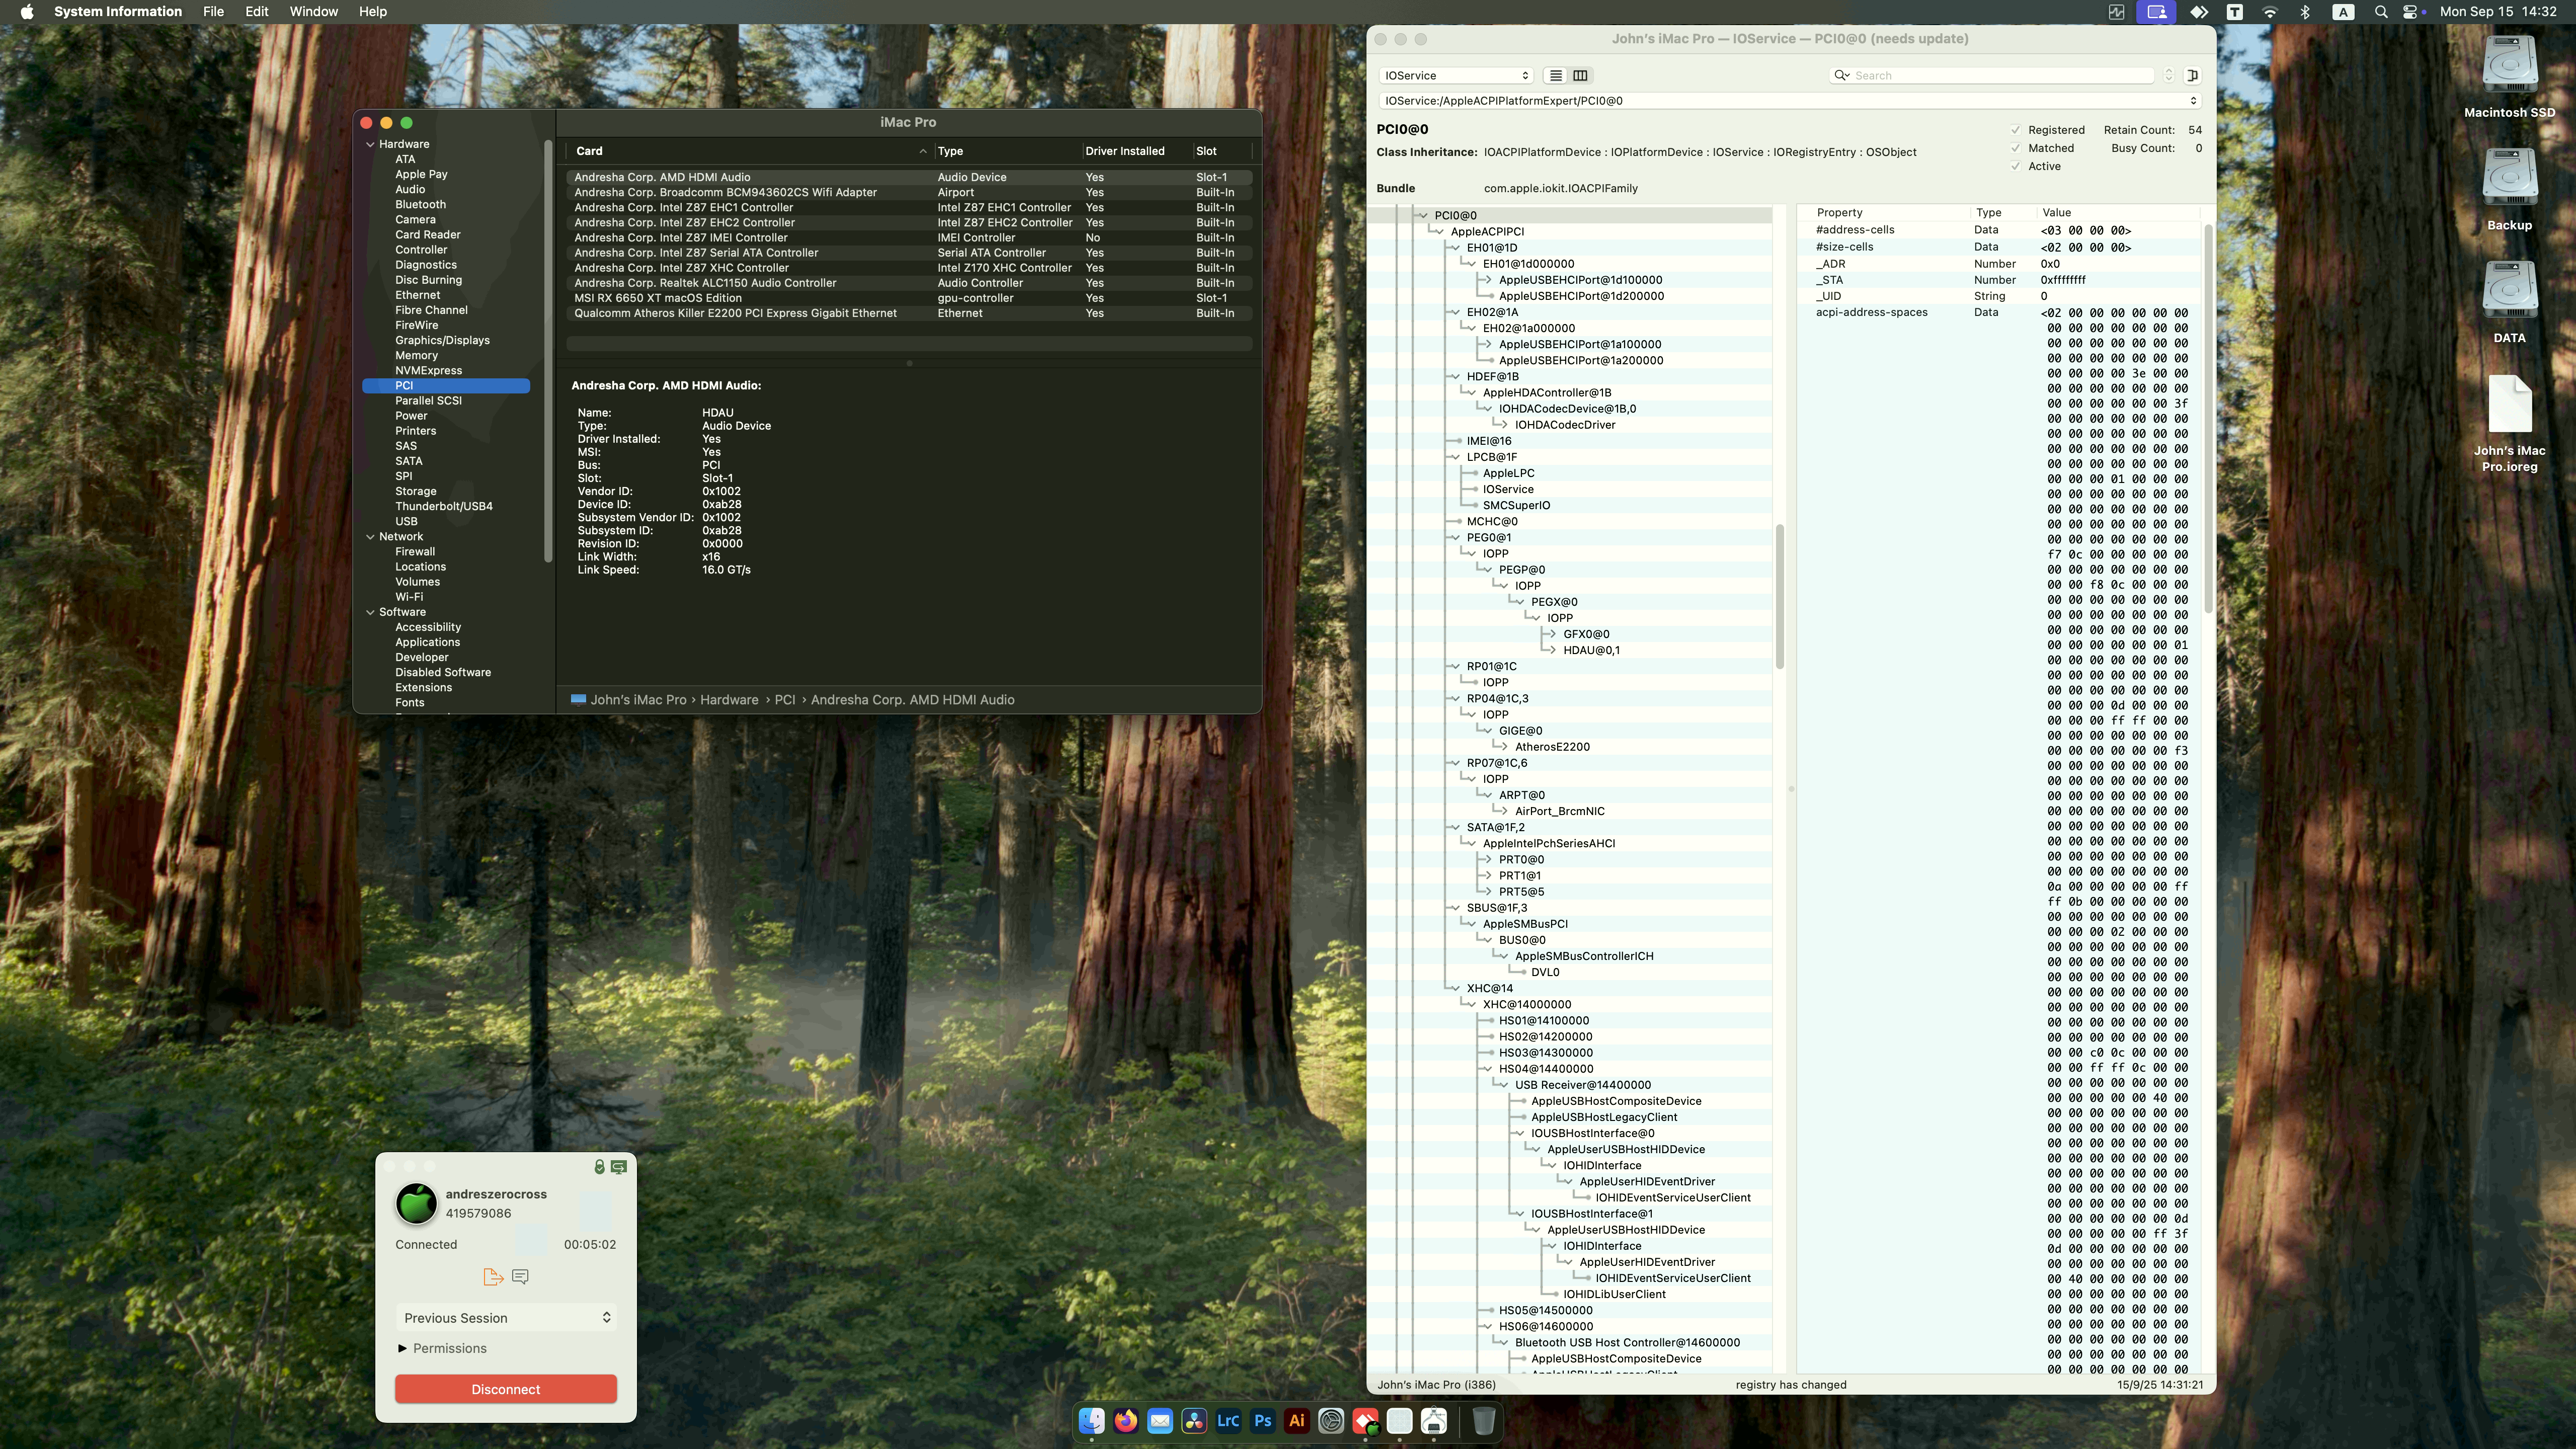Open Spotlight search from the menu bar
Image resolution: width=2576 pixels, height=1449 pixels.
(x=2381, y=11)
